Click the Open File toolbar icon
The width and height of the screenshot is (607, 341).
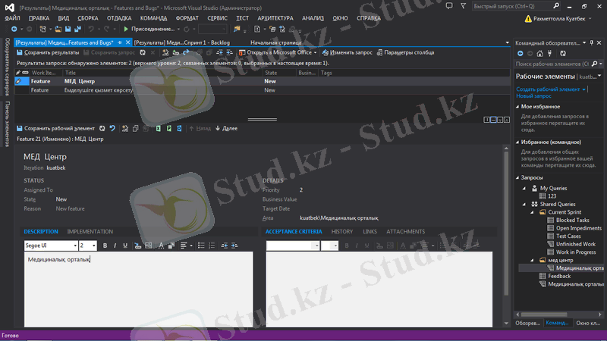coord(58,29)
